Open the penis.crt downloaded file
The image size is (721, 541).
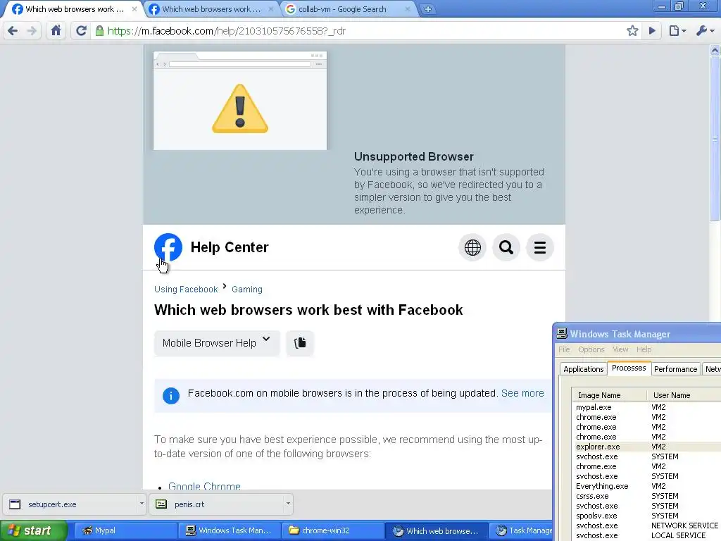(217, 504)
